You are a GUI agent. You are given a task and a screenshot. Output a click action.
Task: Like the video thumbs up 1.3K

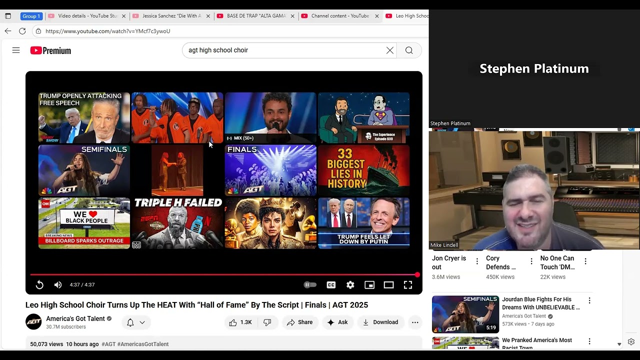(240, 322)
